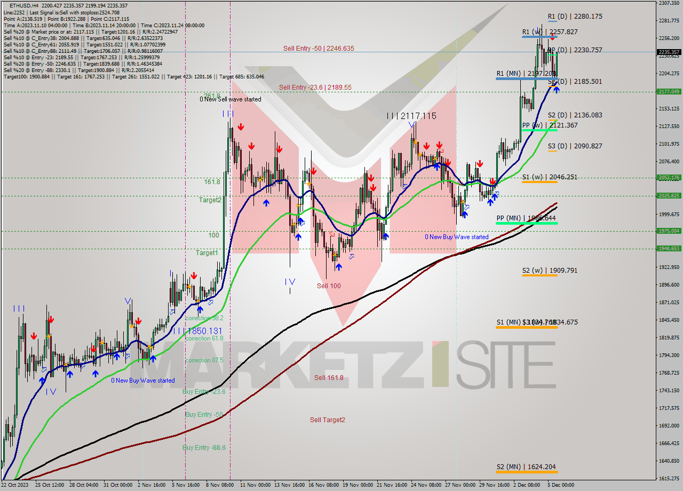Click the '5 Dec 00:00' time axis label
683x491 pixels.
tap(560, 485)
